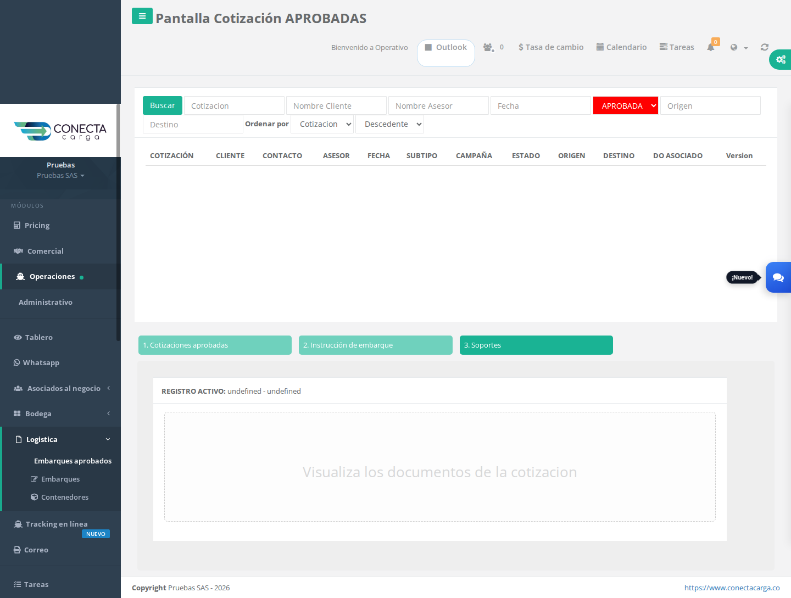Click the Correo printer icon
The height and width of the screenshot is (598, 791).
[17, 550]
